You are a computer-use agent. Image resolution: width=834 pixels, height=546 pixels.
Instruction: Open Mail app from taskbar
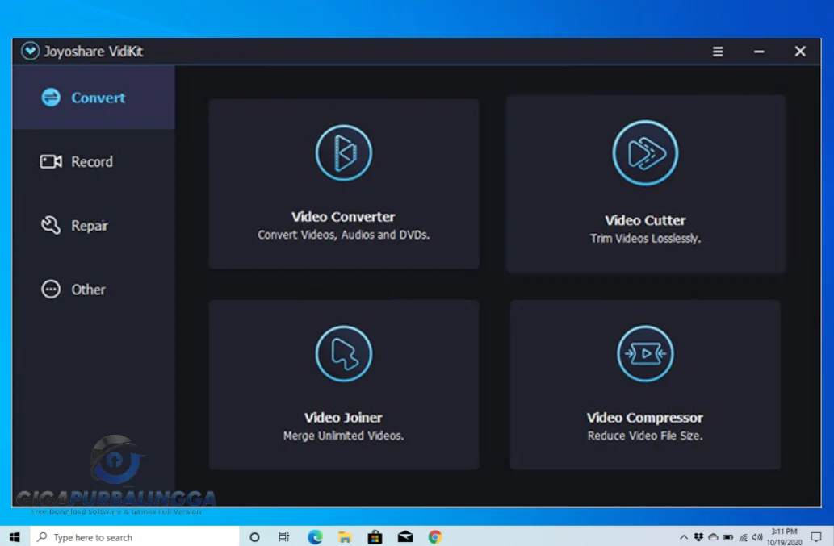coord(405,537)
